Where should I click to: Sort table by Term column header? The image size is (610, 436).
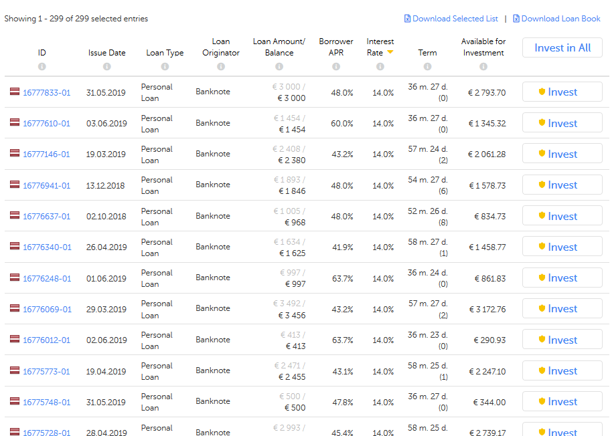click(x=427, y=52)
